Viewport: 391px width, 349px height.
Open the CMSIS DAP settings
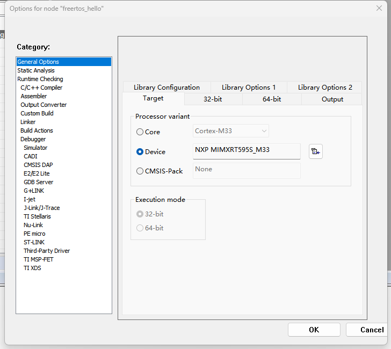click(x=38, y=165)
